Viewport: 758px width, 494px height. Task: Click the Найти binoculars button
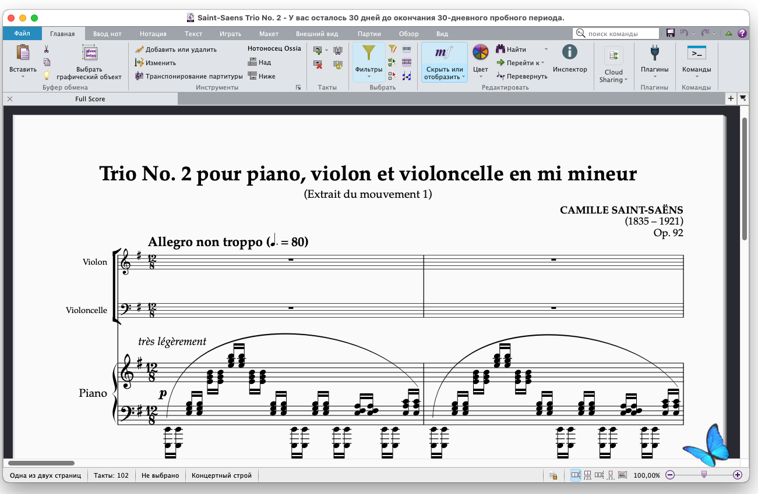click(512, 49)
